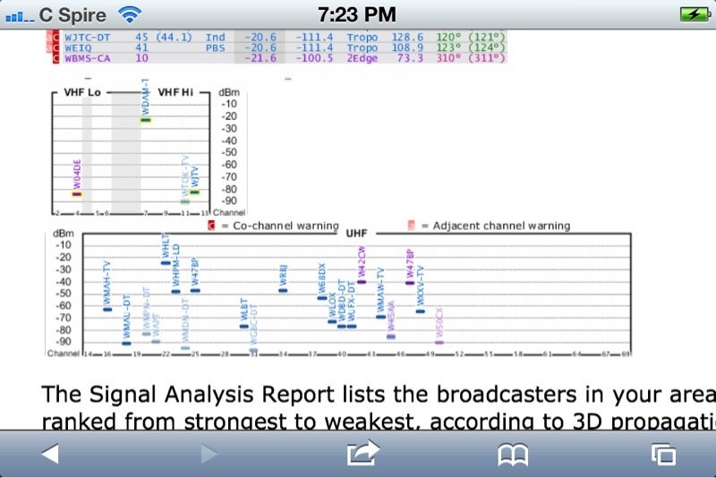Click the WDBD-DT marker in UHF chart
Image resolution: width=716 pixels, height=478 pixels.
tap(342, 327)
